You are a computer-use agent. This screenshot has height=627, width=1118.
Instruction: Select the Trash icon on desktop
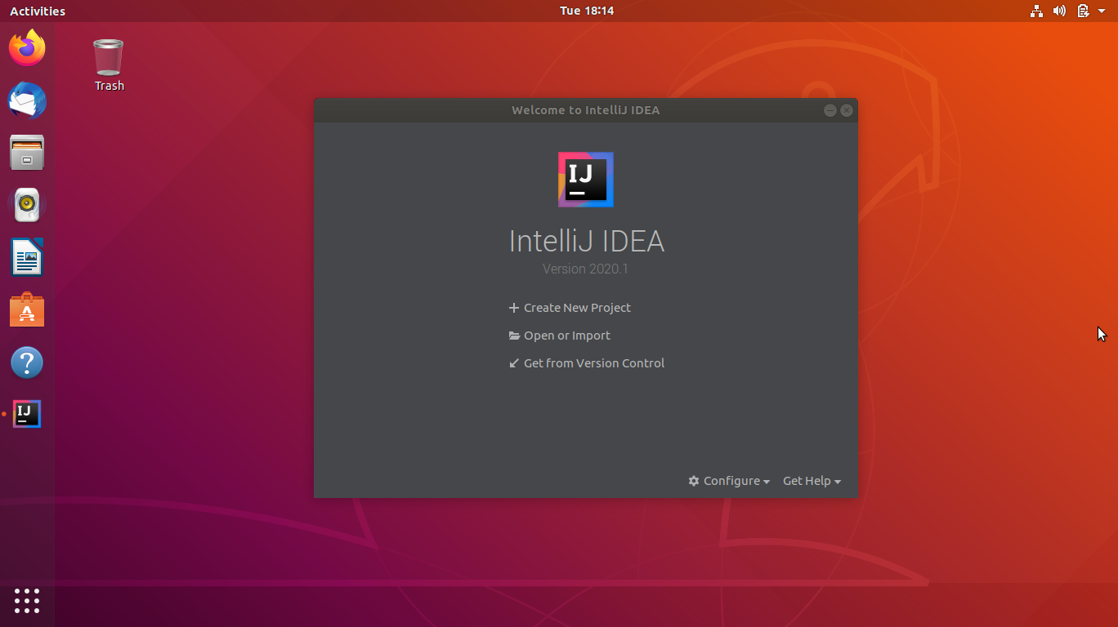109,64
